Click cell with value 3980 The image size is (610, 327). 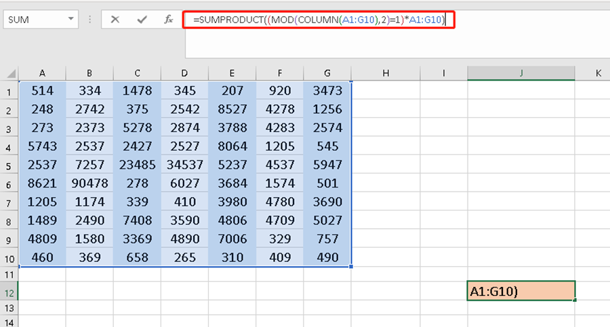pyautogui.click(x=232, y=202)
